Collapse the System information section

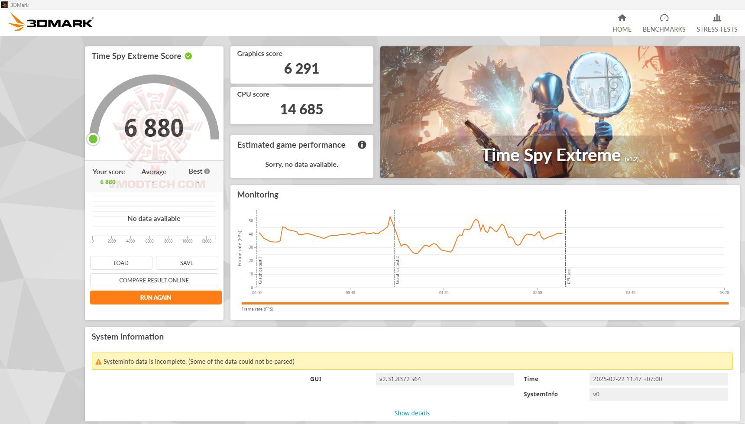point(127,337)
